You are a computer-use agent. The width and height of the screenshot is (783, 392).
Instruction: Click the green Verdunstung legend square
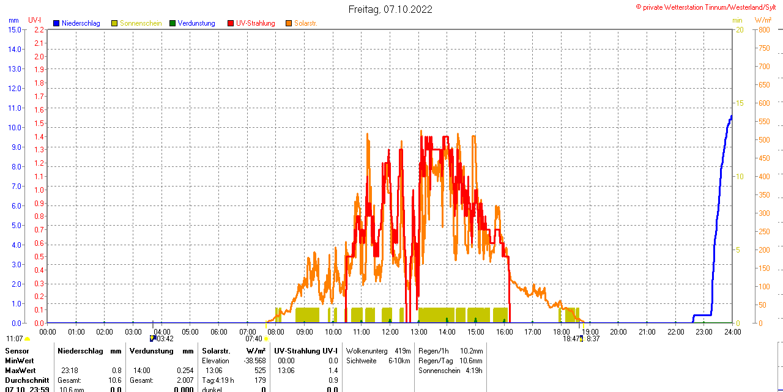(x=173, y=23)
